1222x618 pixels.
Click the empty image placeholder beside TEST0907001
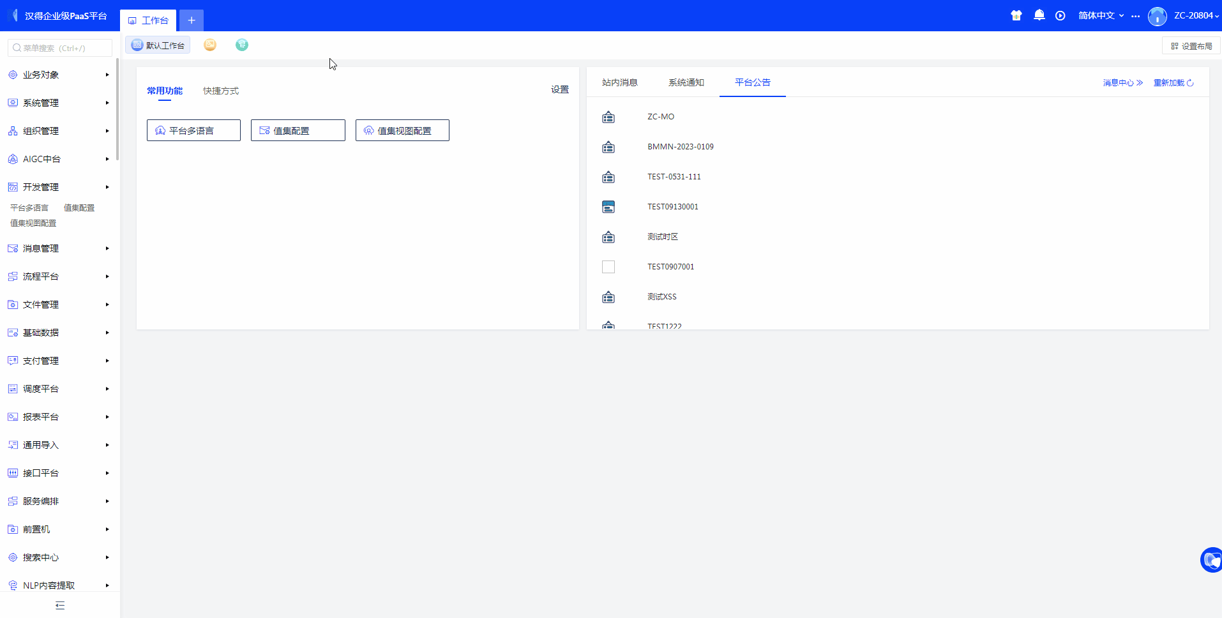point(608,267)
